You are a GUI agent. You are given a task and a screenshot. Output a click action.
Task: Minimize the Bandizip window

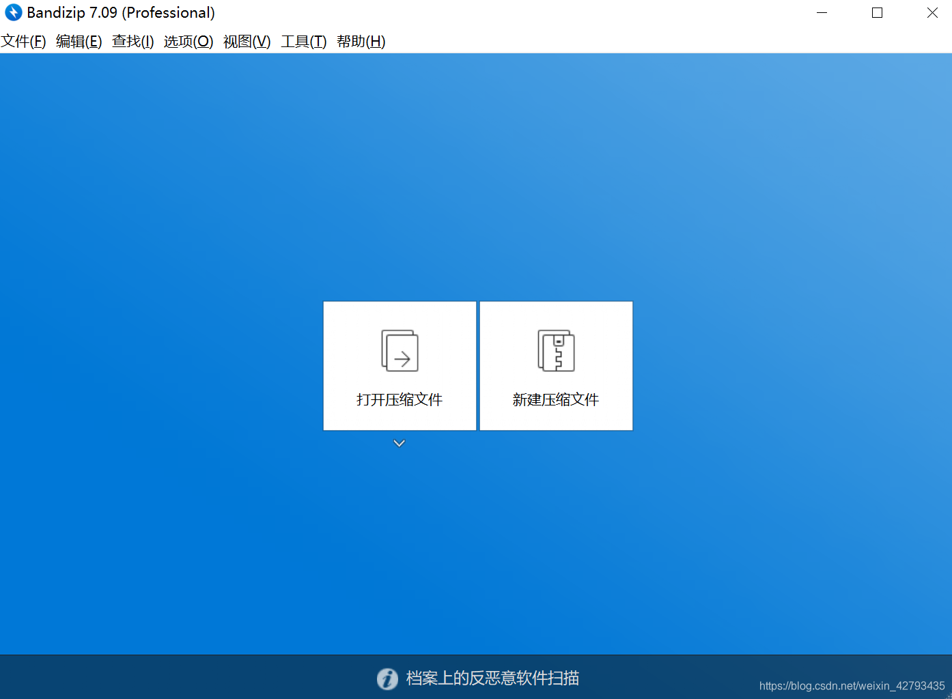coord(822,13)
